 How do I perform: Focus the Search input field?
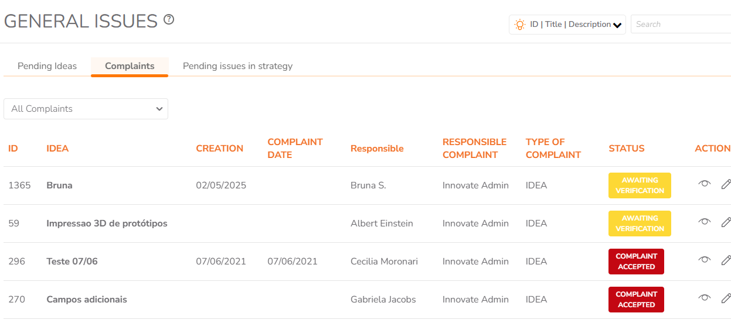[x=681, y=25]
